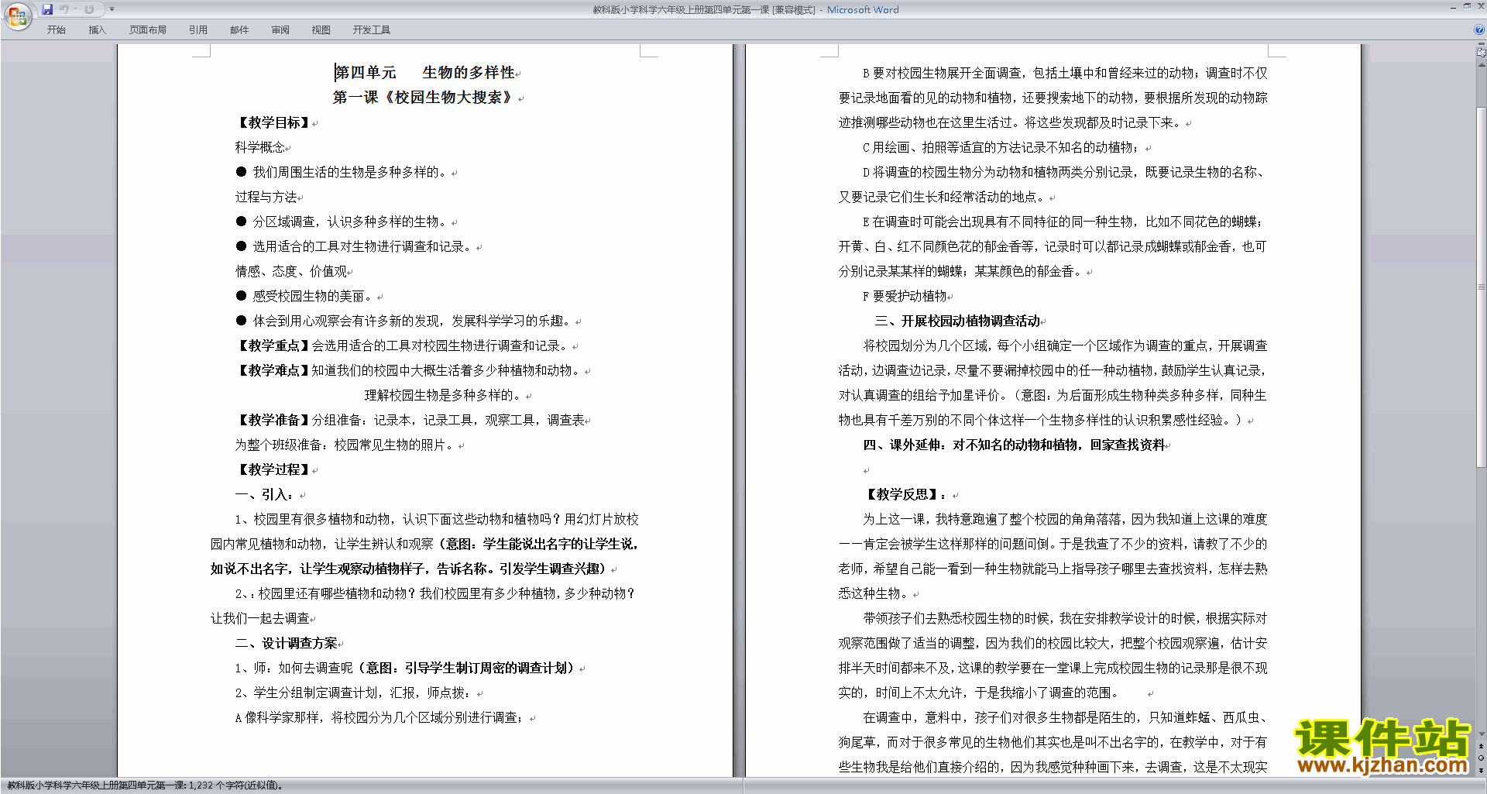Save the document with the floppy disk icon
This screenshot has width=1487, height=794.
coord(47,9)
